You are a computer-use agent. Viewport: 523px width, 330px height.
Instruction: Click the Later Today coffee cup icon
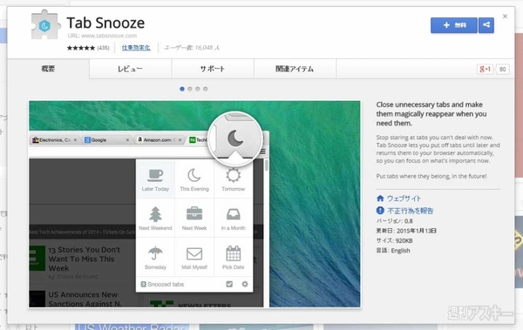pos(155,175)
